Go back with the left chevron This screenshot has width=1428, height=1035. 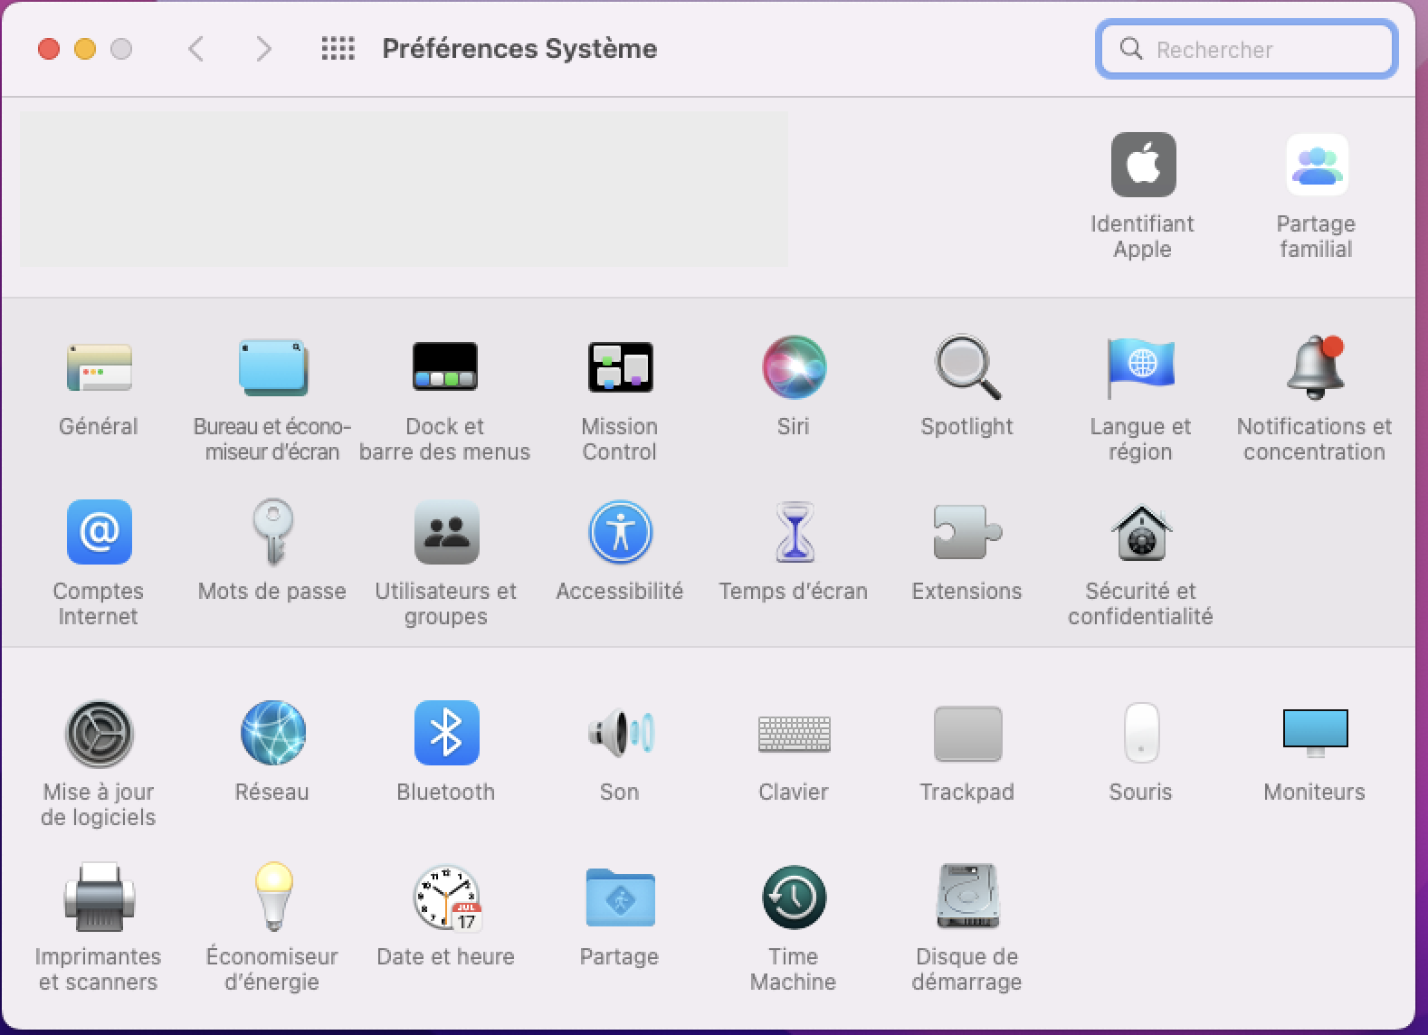pos(195,49)
